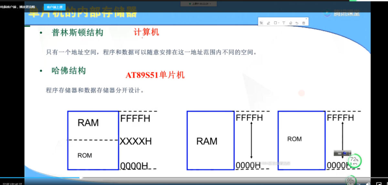388x185 pixels.
Task: Select the rectangle shape tool
Action: coord(275,23)
